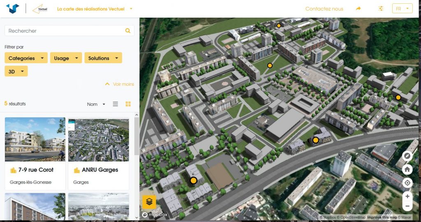Viewport: 421px width, 222px height.
Task: Select large marker on southwest houses
Action: (193, 181)
